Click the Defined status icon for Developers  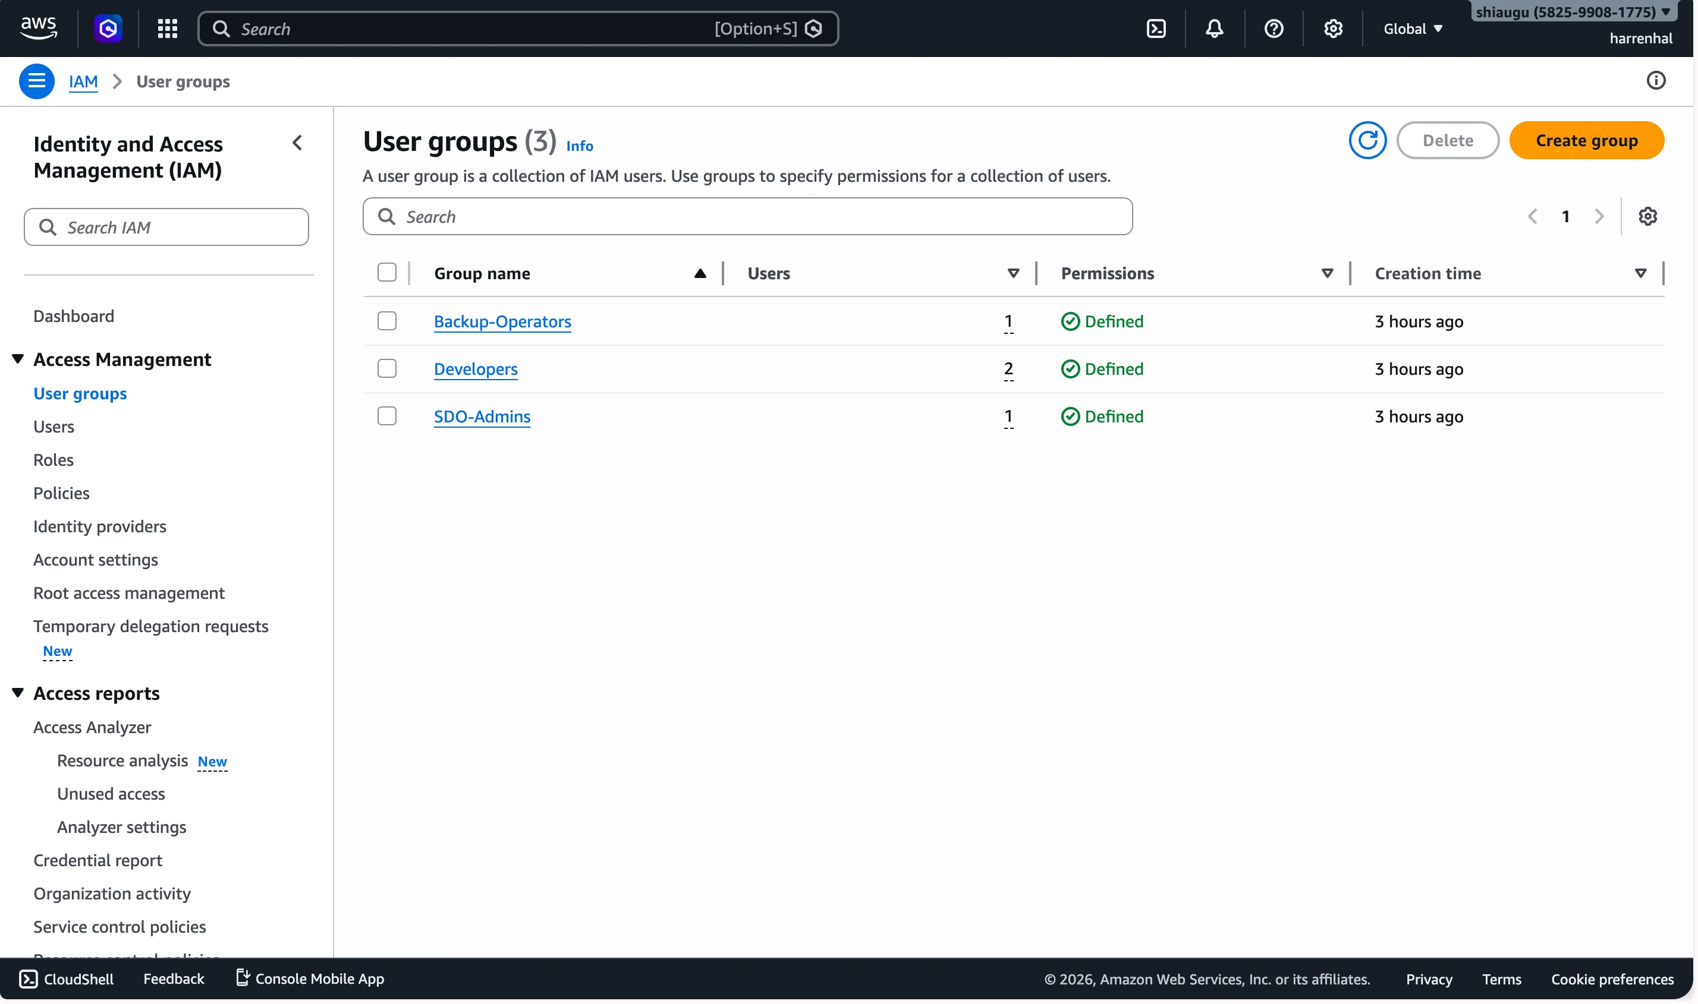(1070, 369)
